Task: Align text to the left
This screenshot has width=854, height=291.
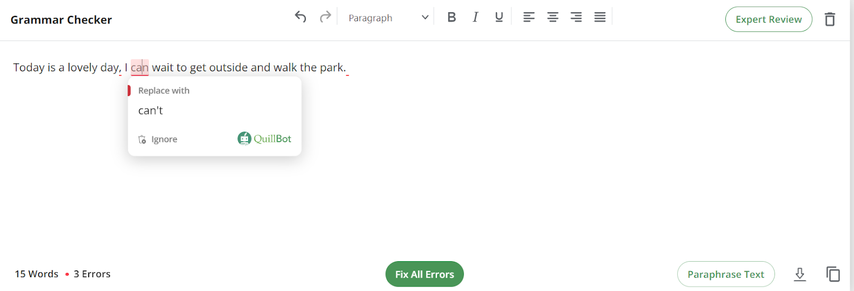Action: tap(528, 17)
